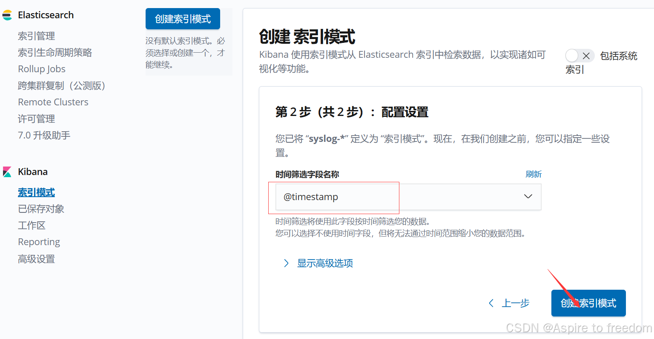Image resolution: width=654 pixels, height=339 pixels.
Task: Open Rollup Jobs menu item
Action: tap(42, 69)
